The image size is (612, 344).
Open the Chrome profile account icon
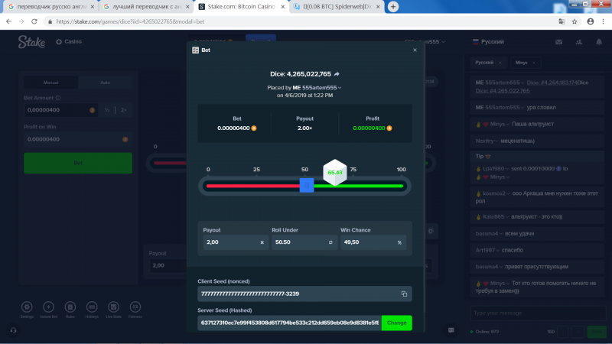(590, 21)
